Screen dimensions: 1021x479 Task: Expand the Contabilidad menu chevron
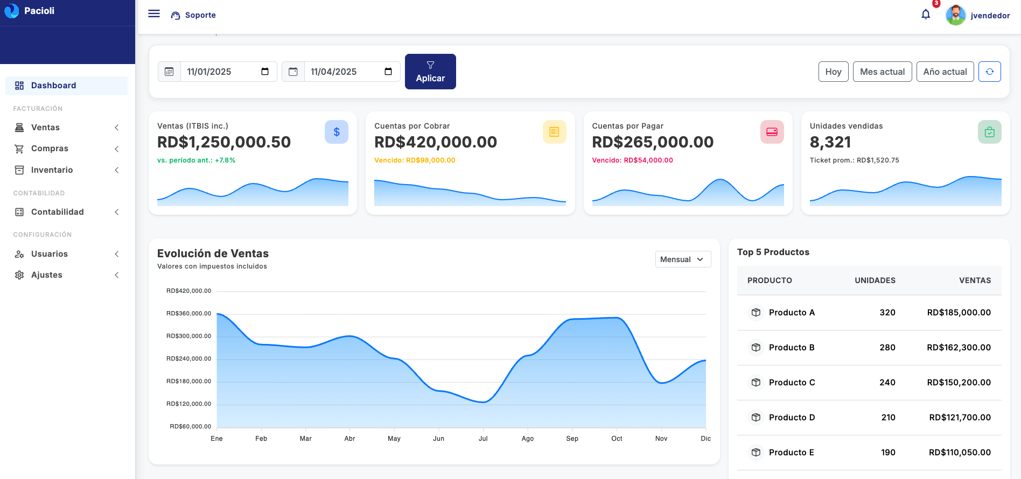(x=117, y=212)
